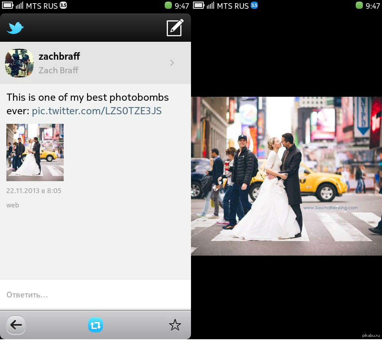The height and width of the screenshot is (340, 382).
Task: Tap the blue 3.5 network badge on the right
Action: tap(254, 6)
